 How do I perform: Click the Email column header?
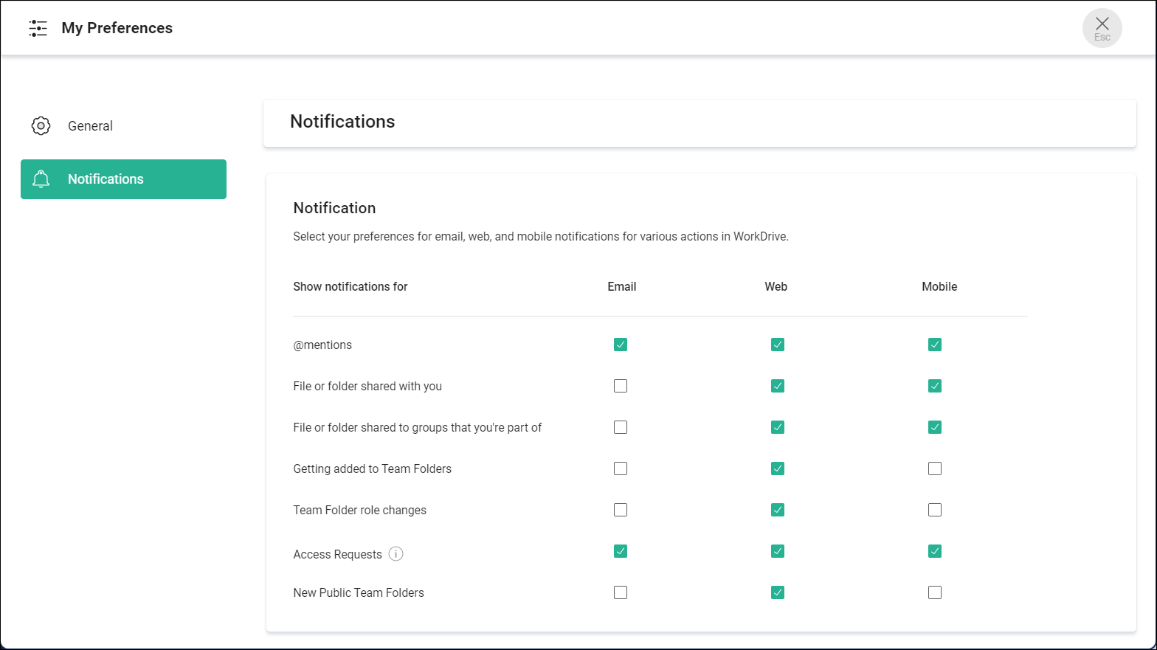pos(622,286)
